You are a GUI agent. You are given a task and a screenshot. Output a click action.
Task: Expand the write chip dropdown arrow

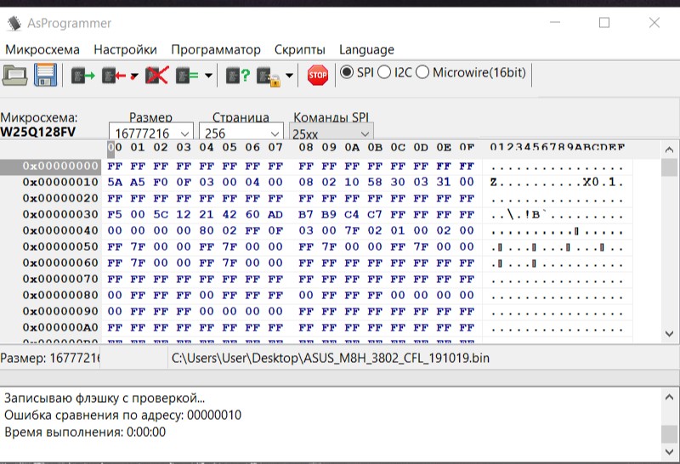click(x=134, y=76)
